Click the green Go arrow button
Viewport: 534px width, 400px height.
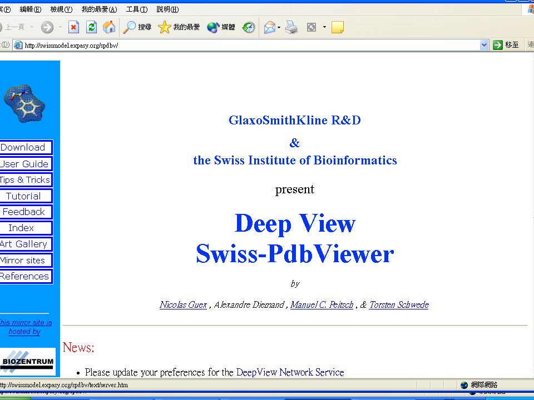(497, 45)
